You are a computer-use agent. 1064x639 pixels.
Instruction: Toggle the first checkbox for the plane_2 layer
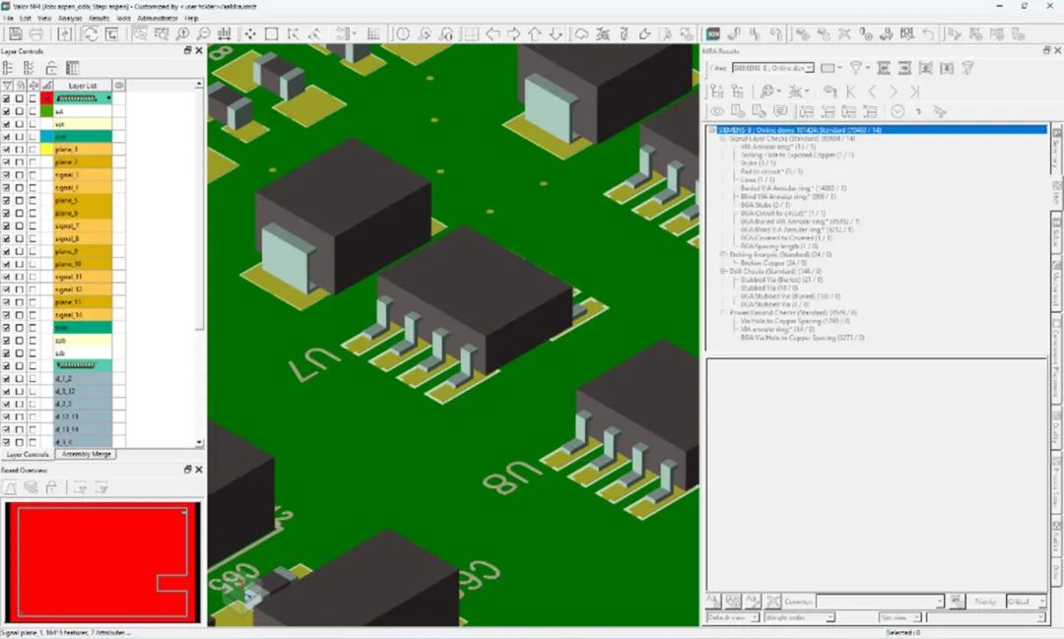(x=8, y=162)
